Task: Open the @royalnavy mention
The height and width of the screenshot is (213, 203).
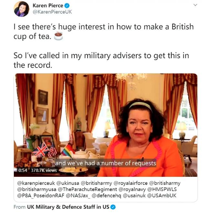Action: click(x=132, y=189)
